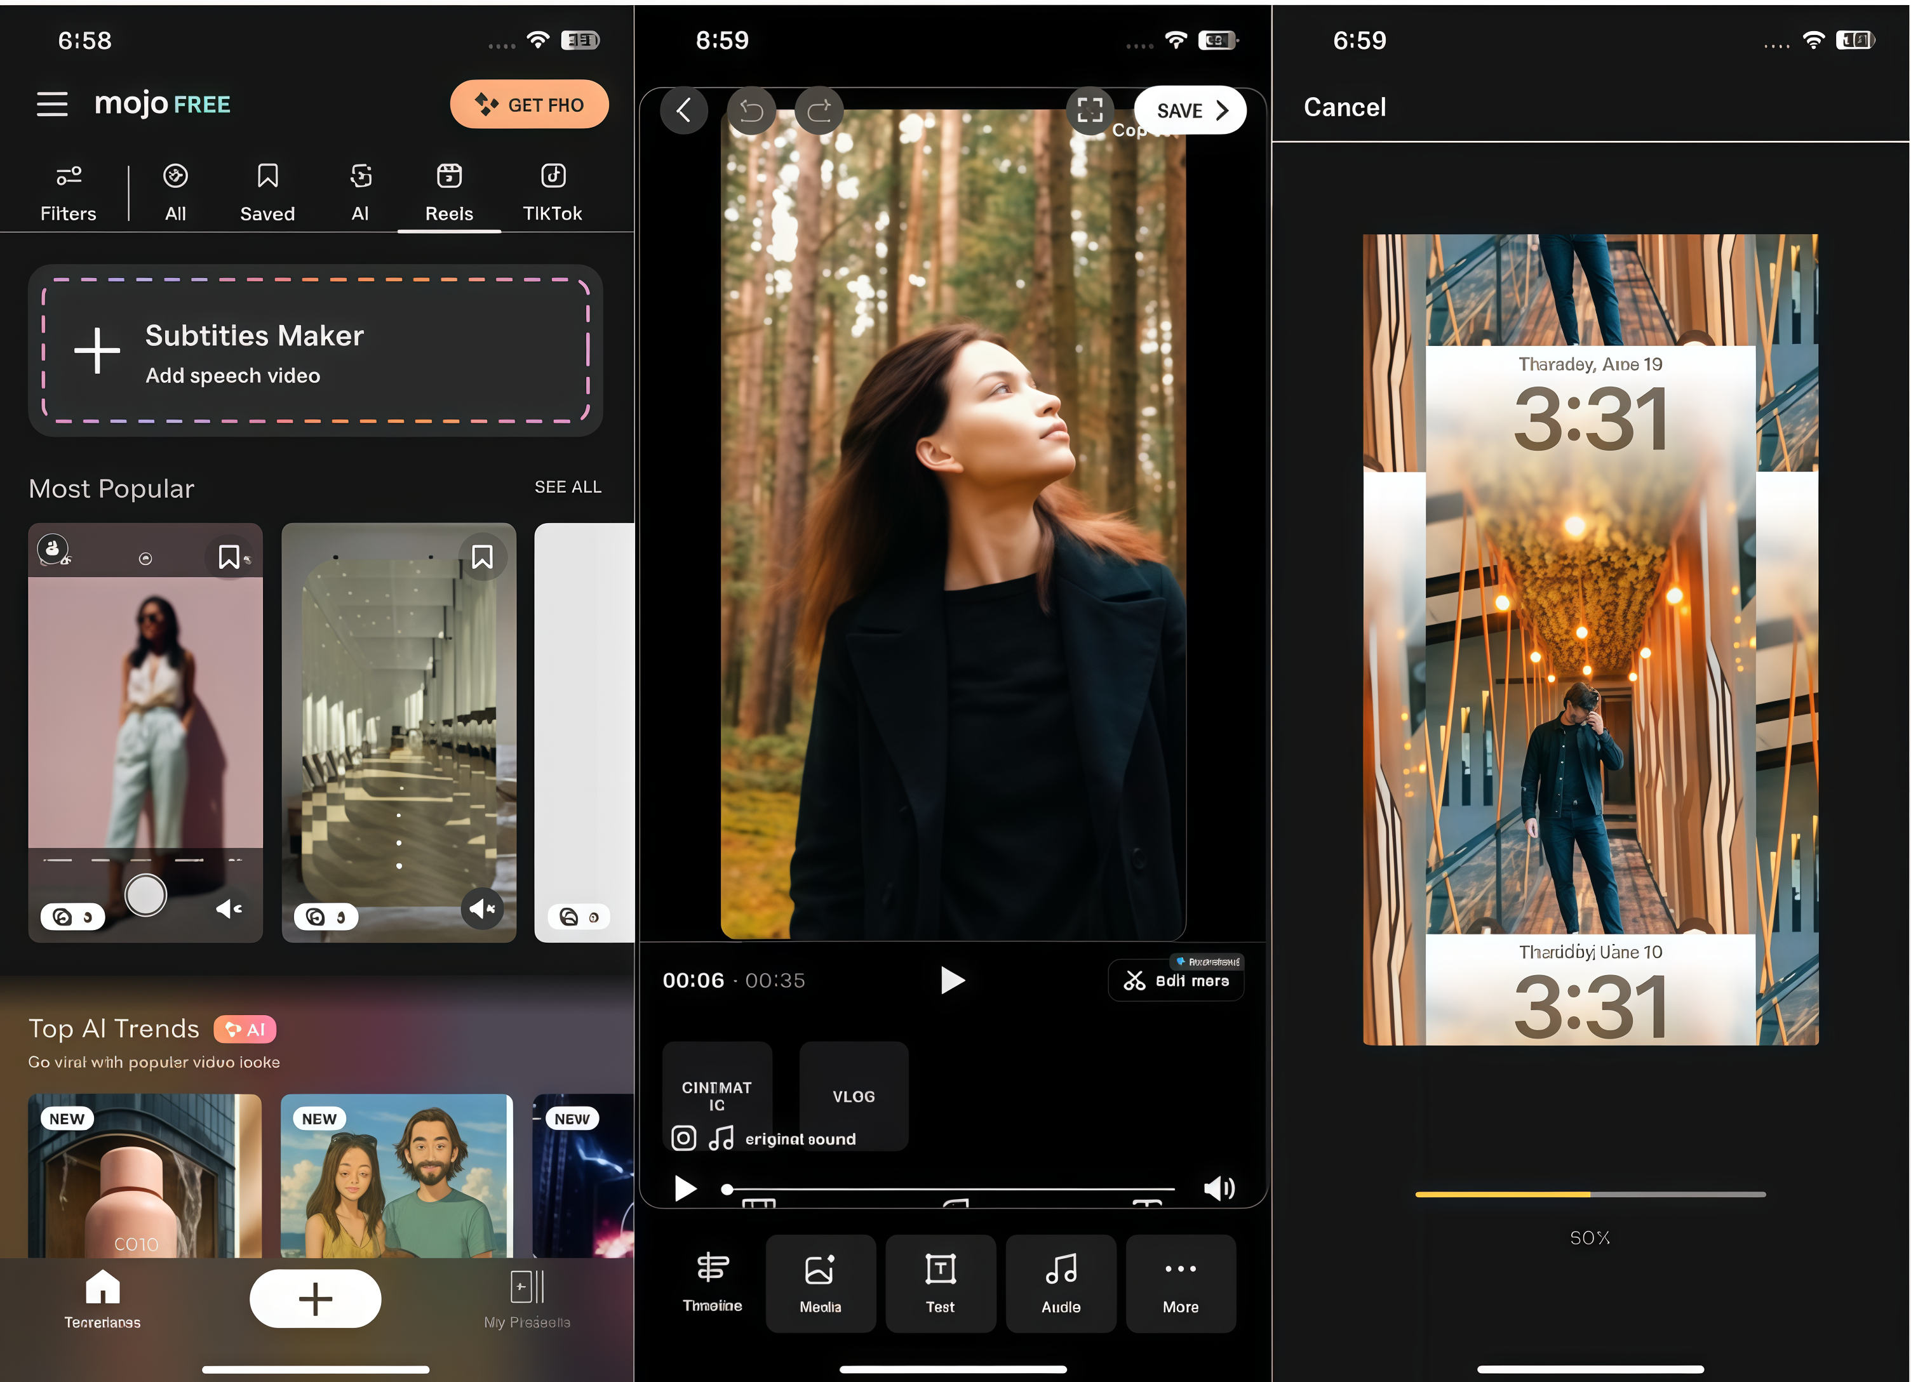This screenshot has height=1382, width=1911.
Task: Open the hamburger navigation menu
Action: 52,103
